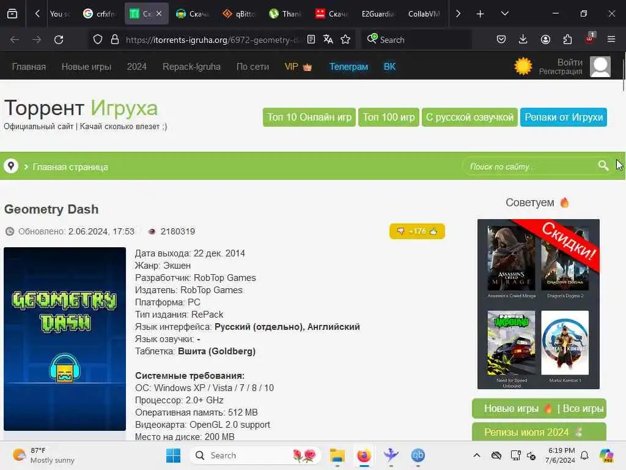Switch to the CollabVM tab
Viewport: 626px width, 470px height.
tap(424, 13)
